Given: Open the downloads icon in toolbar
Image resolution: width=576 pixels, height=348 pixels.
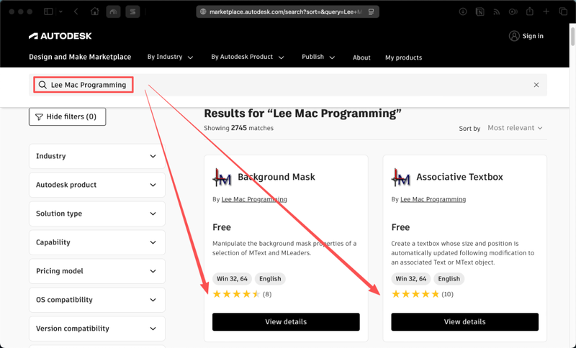Looking at the screenshot, I should 463,12.
